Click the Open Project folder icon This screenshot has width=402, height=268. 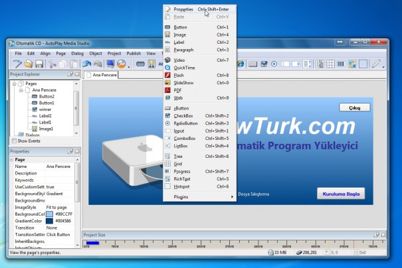[29, 64]
